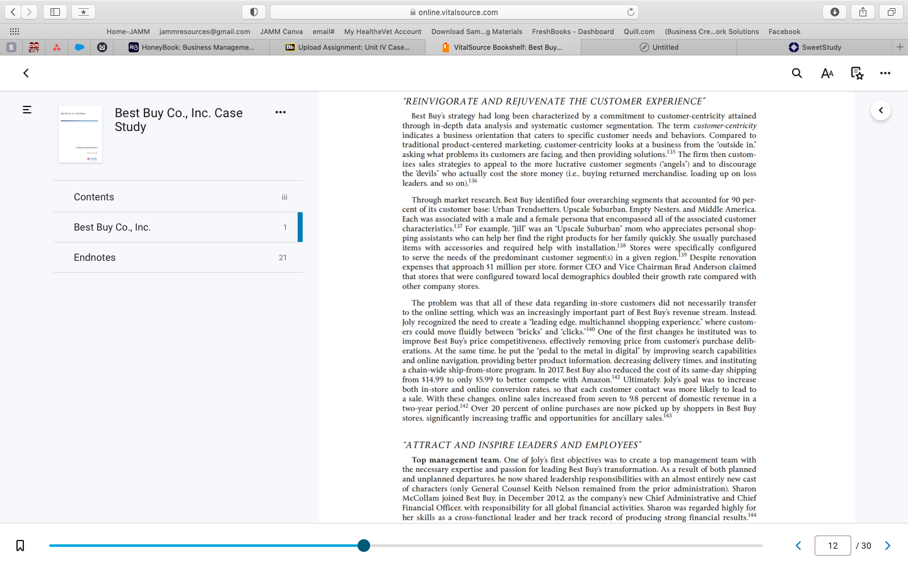Image resolution: width=908 pixels, height=567 pixels.
Task: Open the notebook highlights icon
Action: tap(857, 74)
